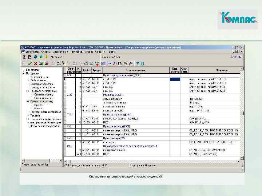Click vertical scrollbar up arrow of table

[242, 69]
